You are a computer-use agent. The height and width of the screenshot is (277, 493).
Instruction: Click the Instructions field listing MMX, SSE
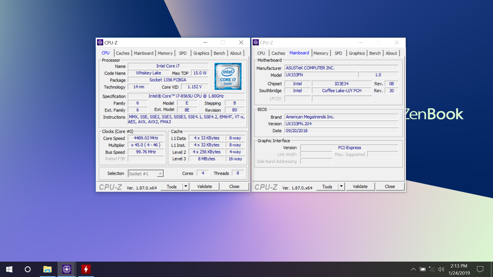(x=186, y=119)
